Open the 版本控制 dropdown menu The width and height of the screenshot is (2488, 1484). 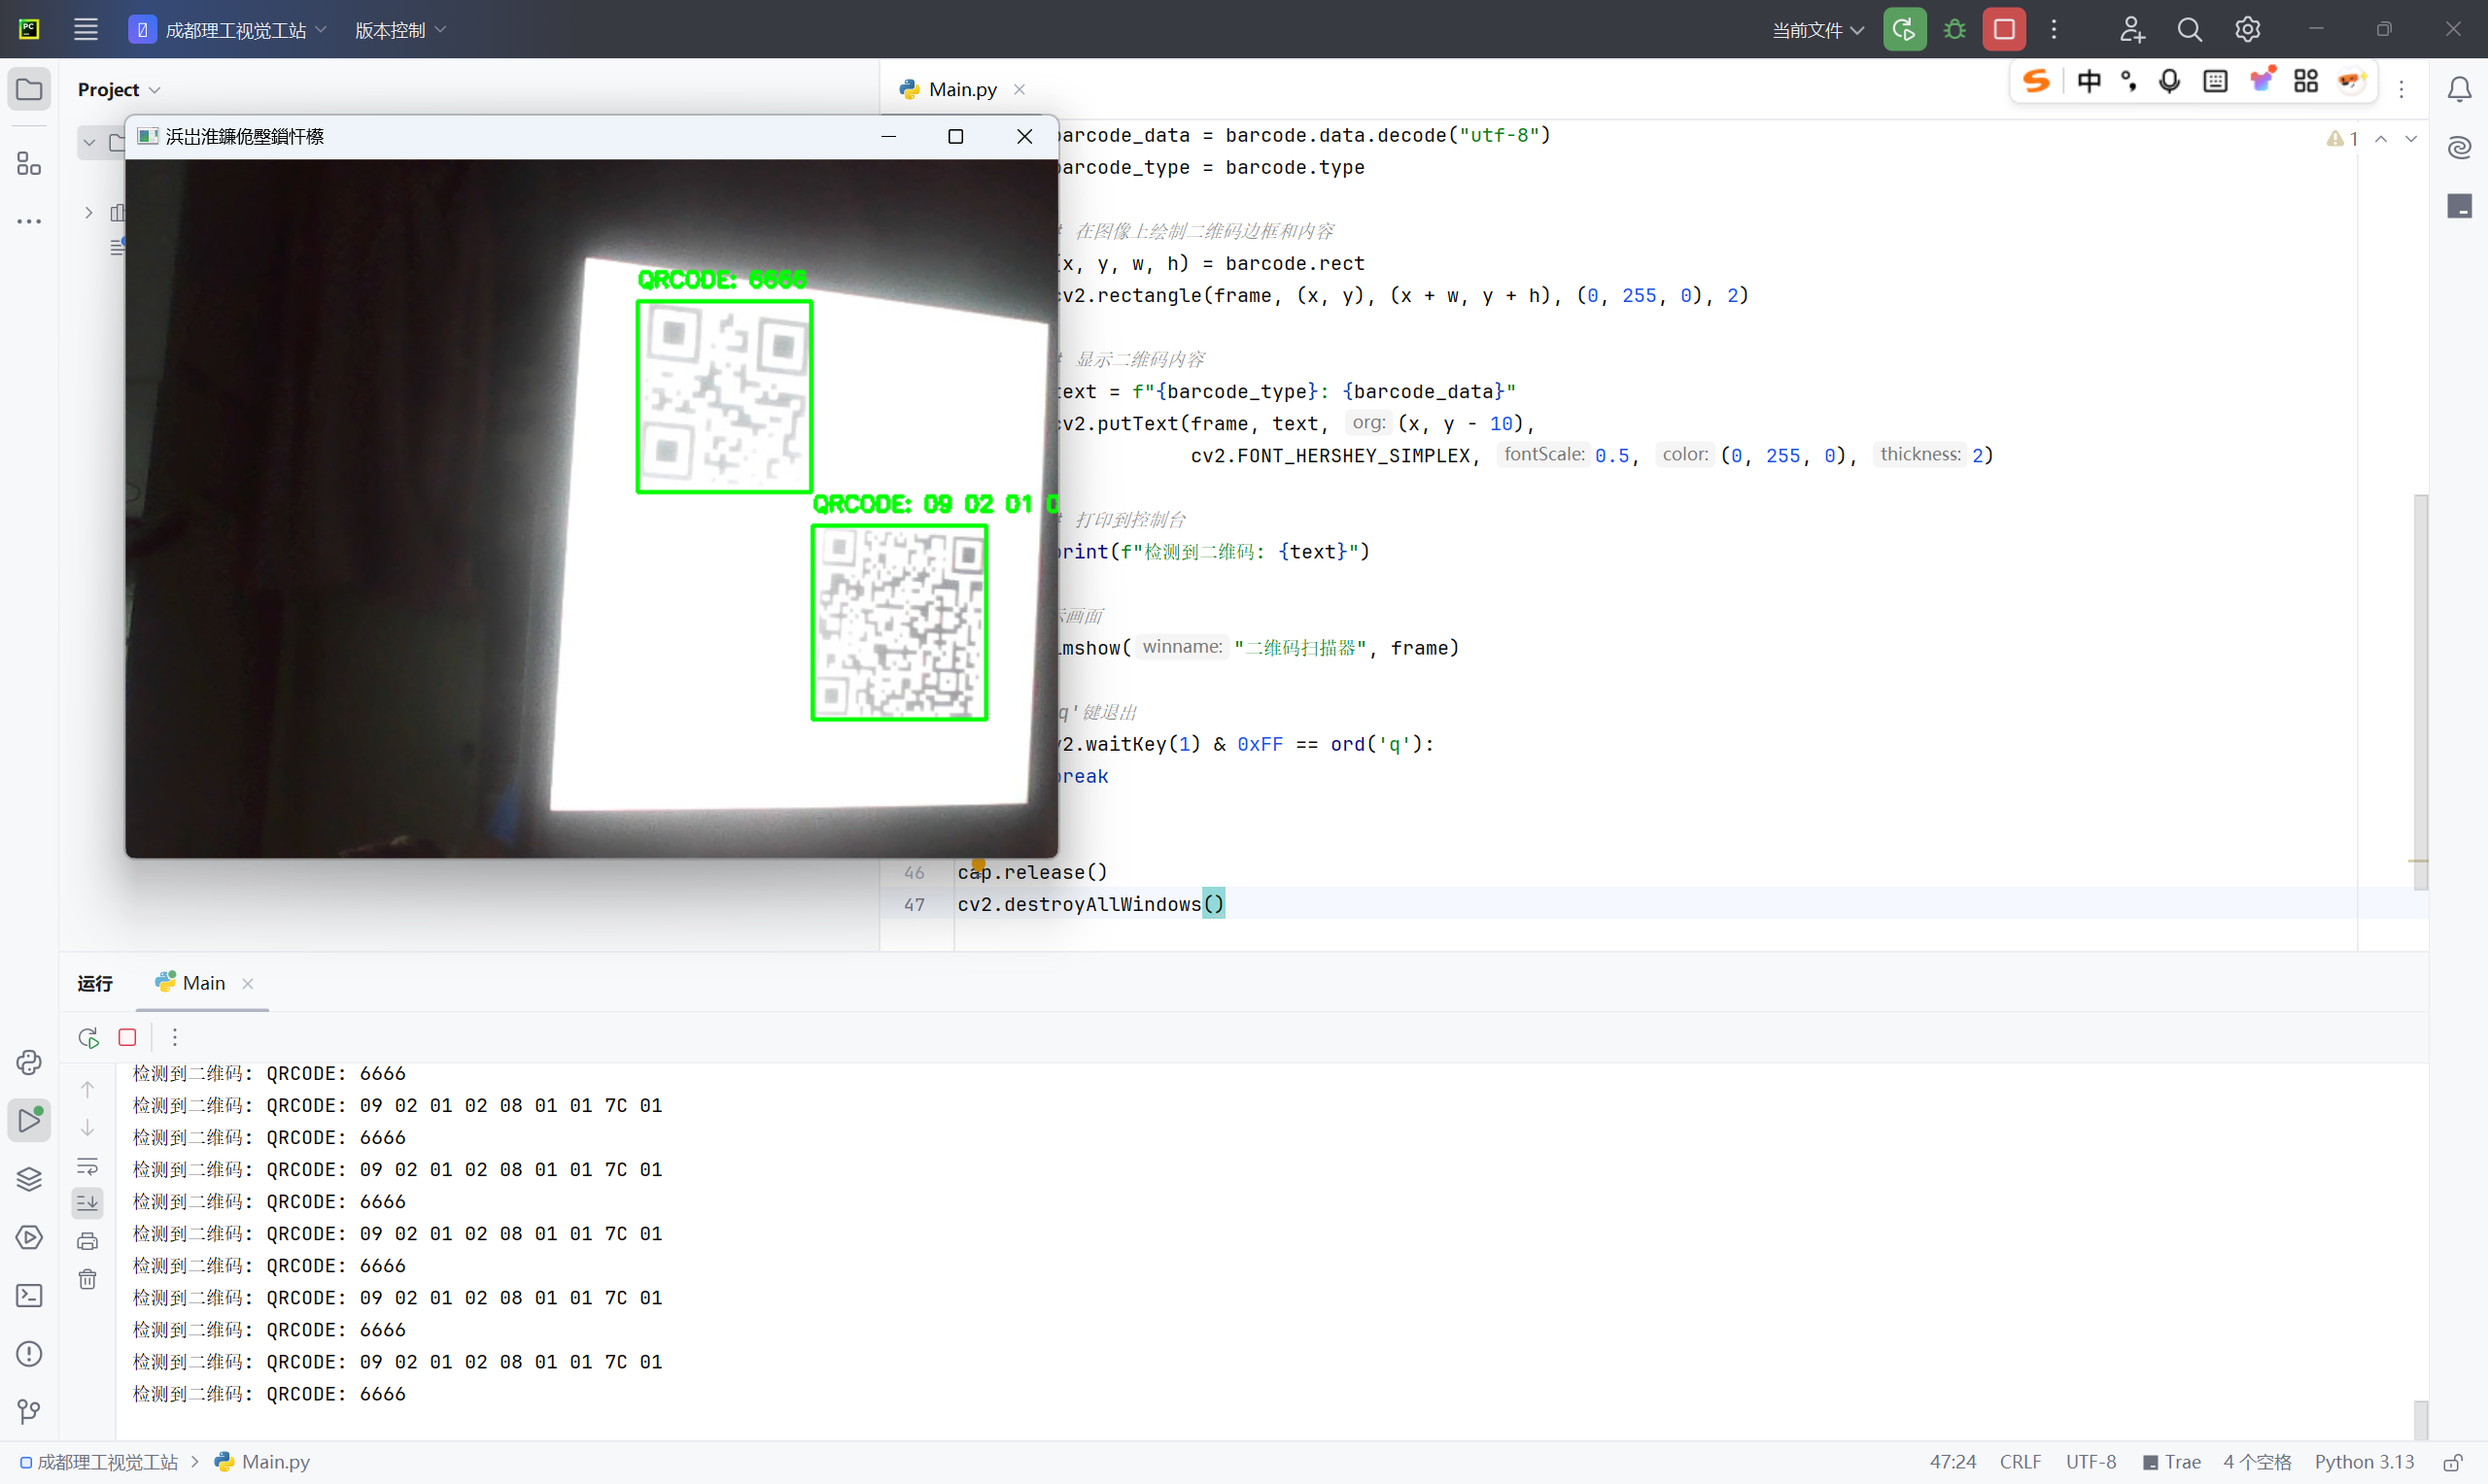[399, 30]
